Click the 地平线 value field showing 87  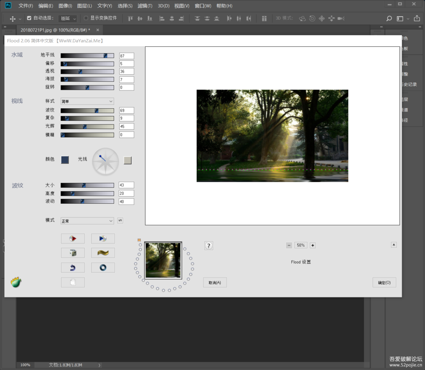pos(127,56)
